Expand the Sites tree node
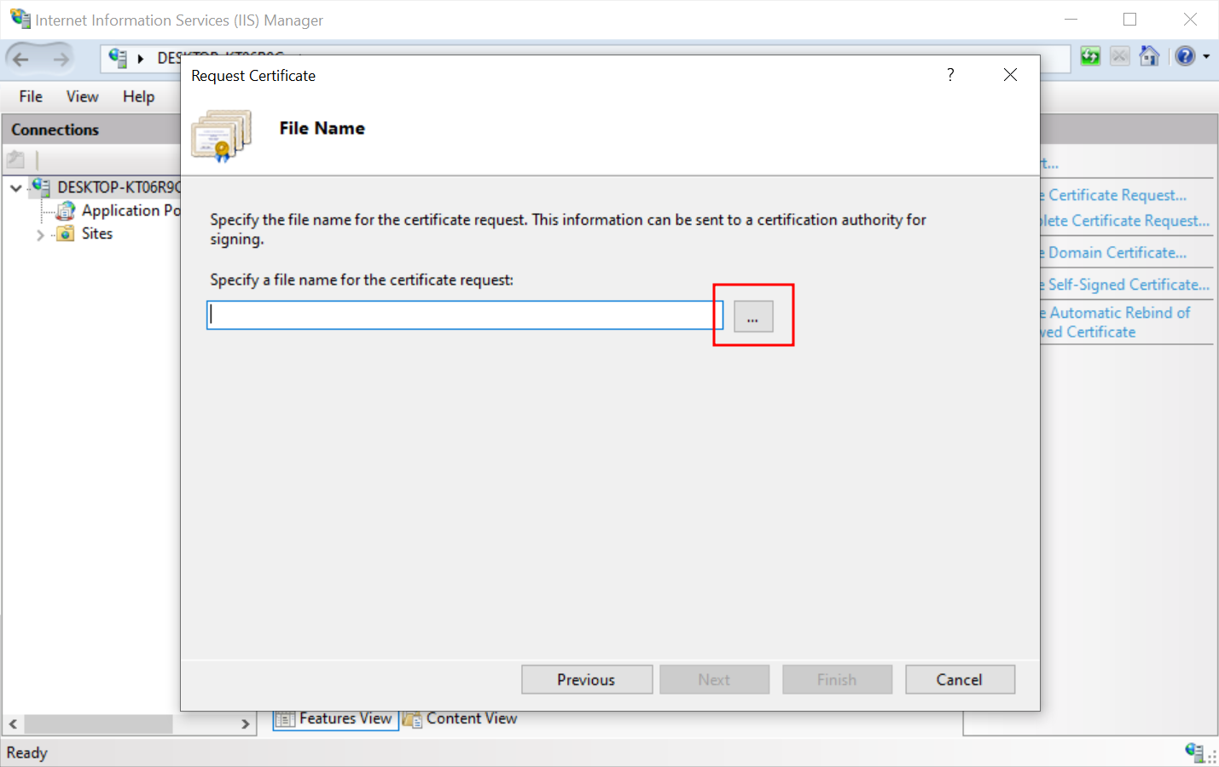Screen dimensions: 1219x767 tap(40, 234)
